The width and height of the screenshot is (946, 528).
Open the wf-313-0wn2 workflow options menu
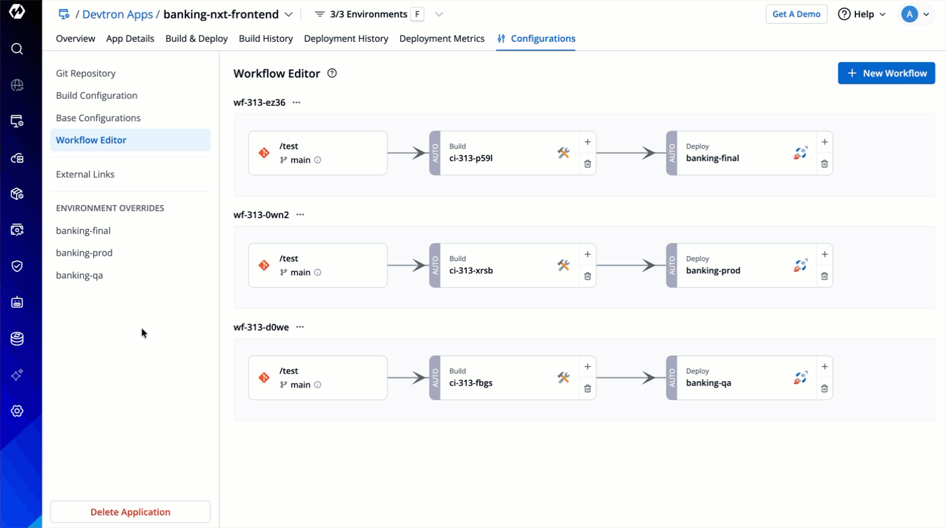(300, 215)
